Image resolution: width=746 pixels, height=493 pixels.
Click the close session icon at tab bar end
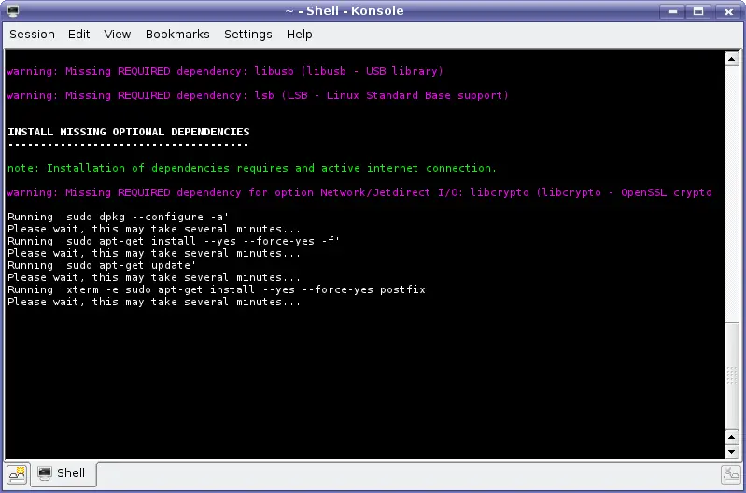click(x=730, y=474)
